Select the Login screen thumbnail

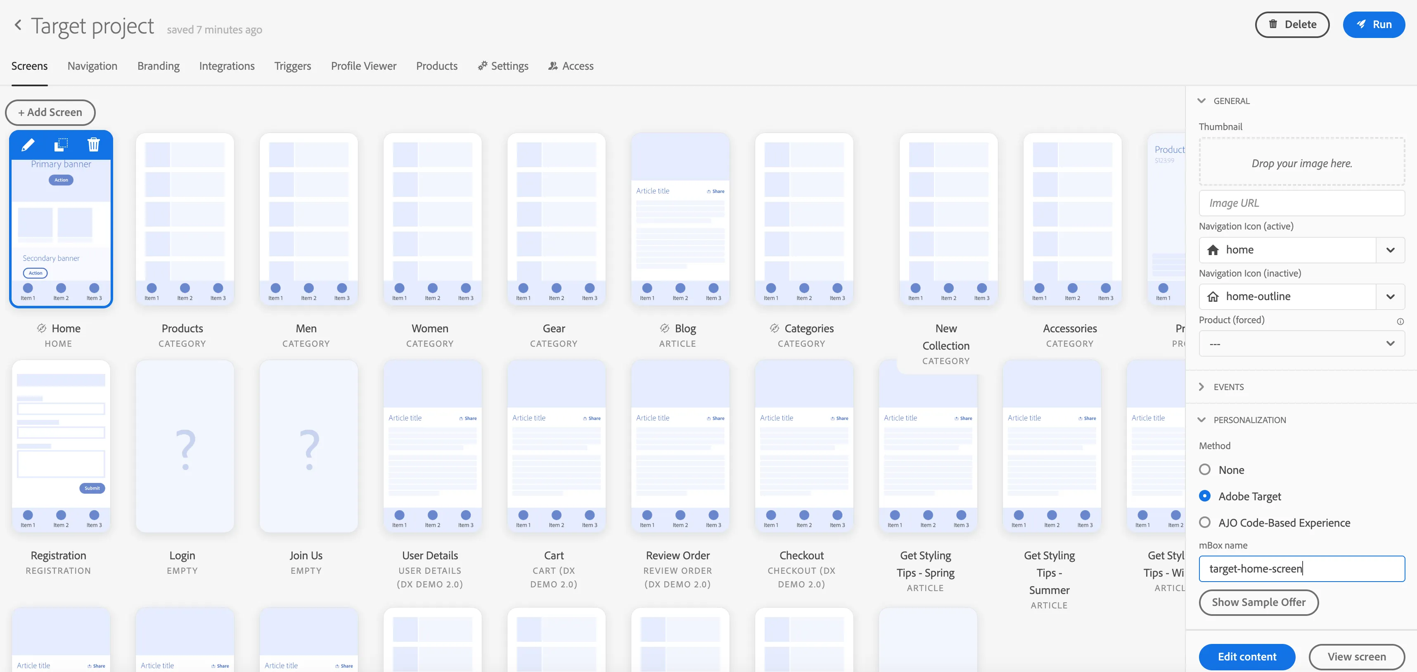[185, 446]
